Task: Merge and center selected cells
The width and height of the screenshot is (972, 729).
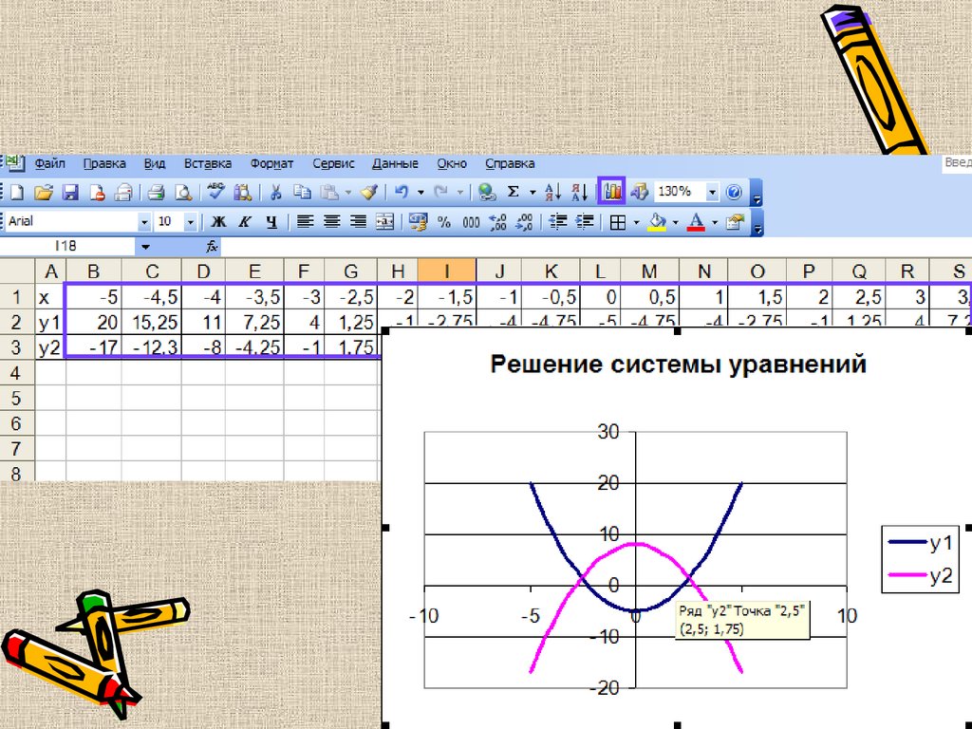Action: point(385,222)
